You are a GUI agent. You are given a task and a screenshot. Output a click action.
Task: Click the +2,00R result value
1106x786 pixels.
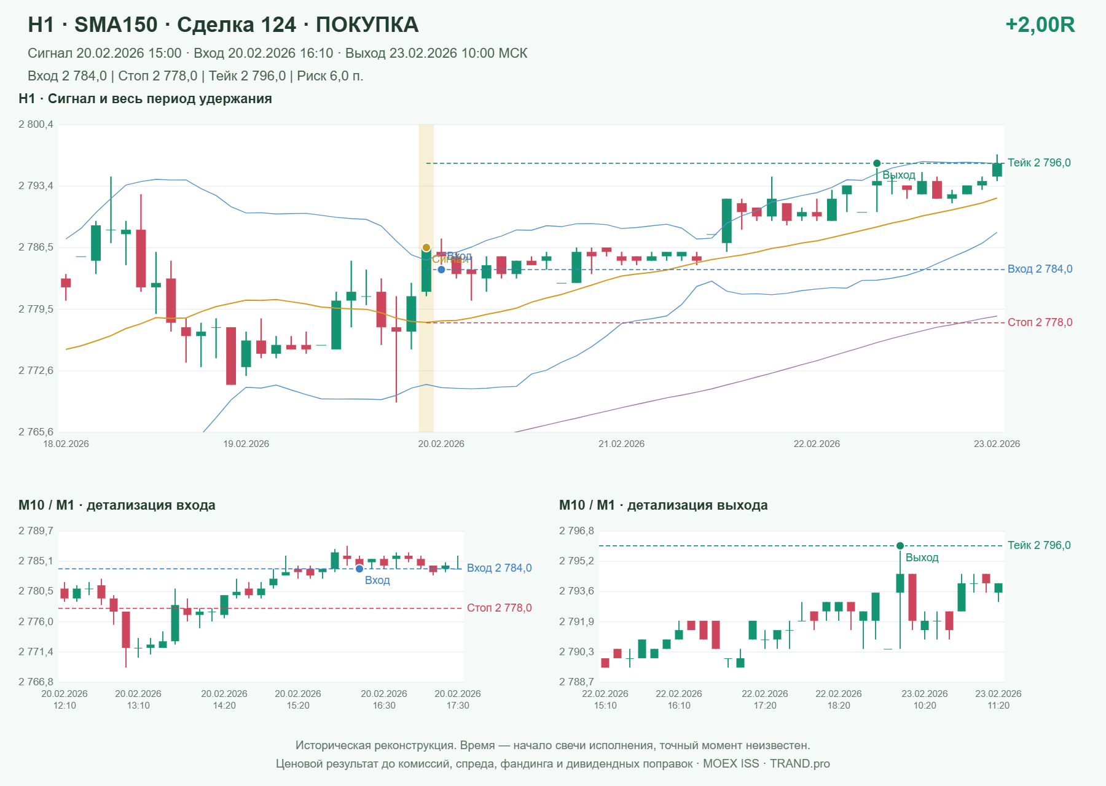[x=1040, y=25]
